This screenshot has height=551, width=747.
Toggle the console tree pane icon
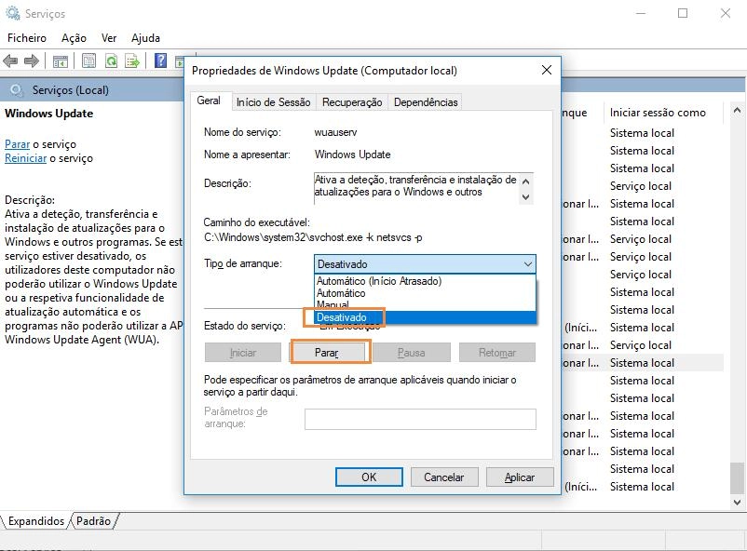(60, 60)
